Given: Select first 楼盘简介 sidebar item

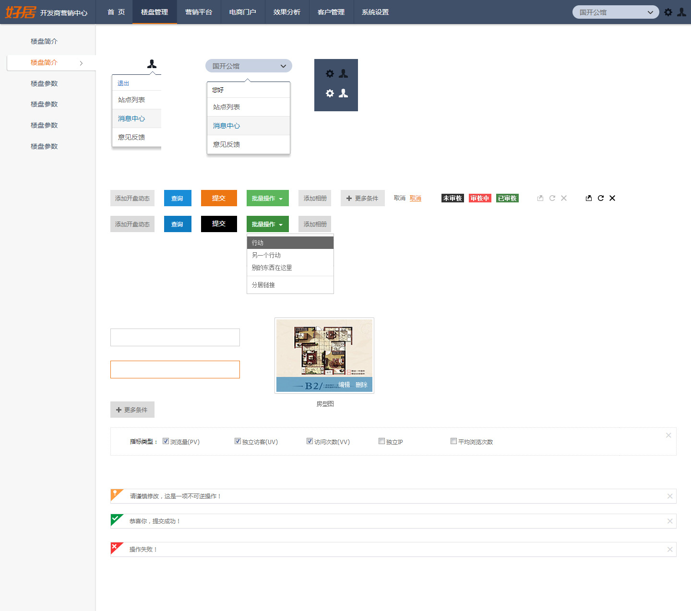Looking at the screenshot, I should point(44,41).
